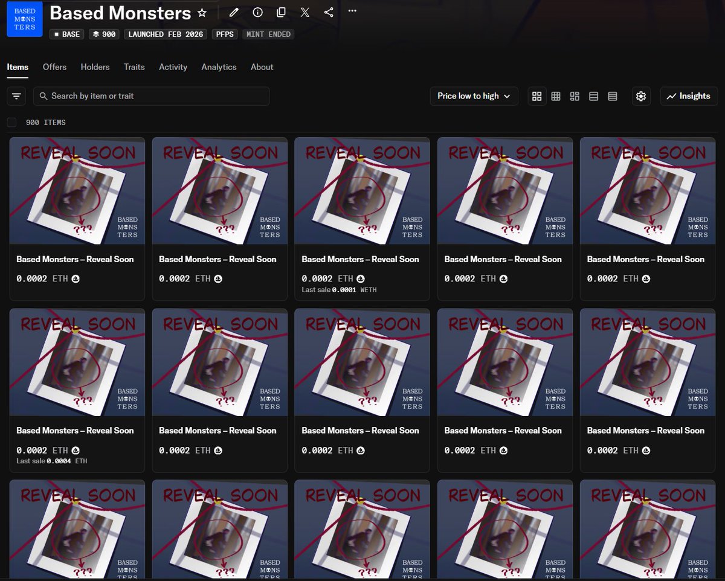Open the Holders tab

pos(95,67)
